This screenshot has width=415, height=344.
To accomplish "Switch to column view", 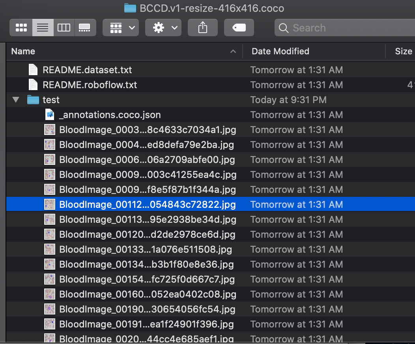I will [x=64, y=28].
